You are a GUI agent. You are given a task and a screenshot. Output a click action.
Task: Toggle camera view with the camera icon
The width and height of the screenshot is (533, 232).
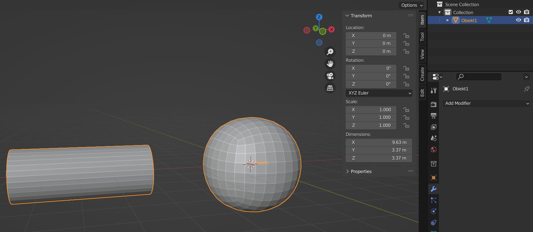(330, 76)
